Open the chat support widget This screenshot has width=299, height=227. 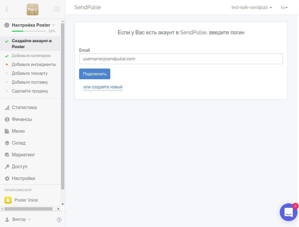pos(288,212)
